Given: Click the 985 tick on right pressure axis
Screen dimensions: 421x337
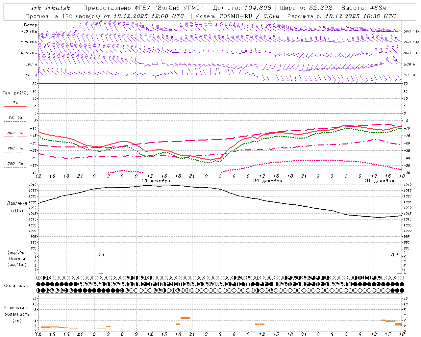Looking at the screenshot, I should click(x=407, y=248).
